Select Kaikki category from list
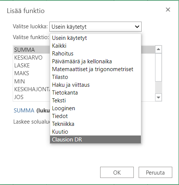 coord(95,46)
